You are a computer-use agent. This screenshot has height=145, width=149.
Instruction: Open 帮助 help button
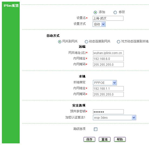(120, 139)
